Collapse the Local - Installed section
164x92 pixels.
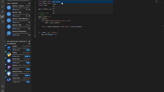(6, 3)
